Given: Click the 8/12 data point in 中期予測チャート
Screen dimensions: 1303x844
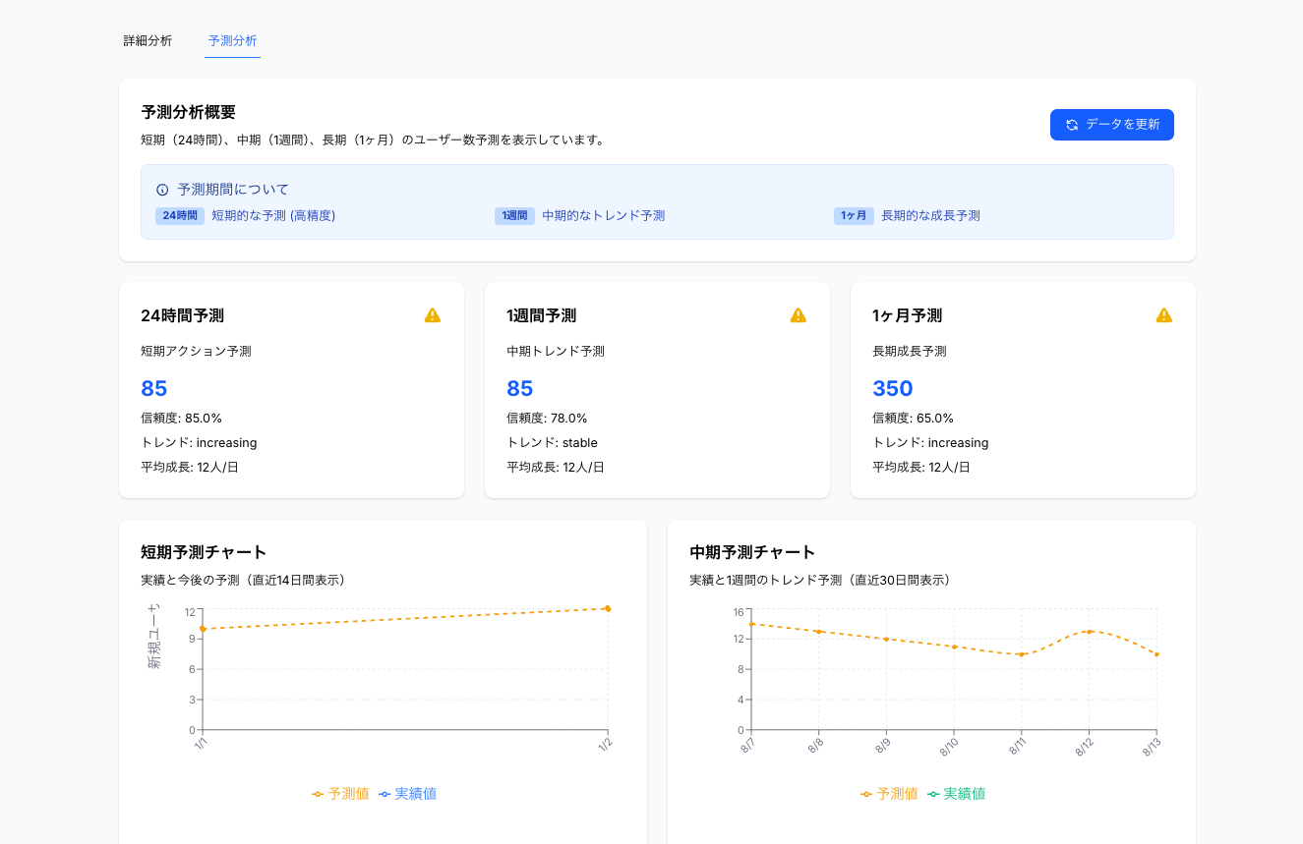Looking at the screenshot, I should click(1089, 632).
